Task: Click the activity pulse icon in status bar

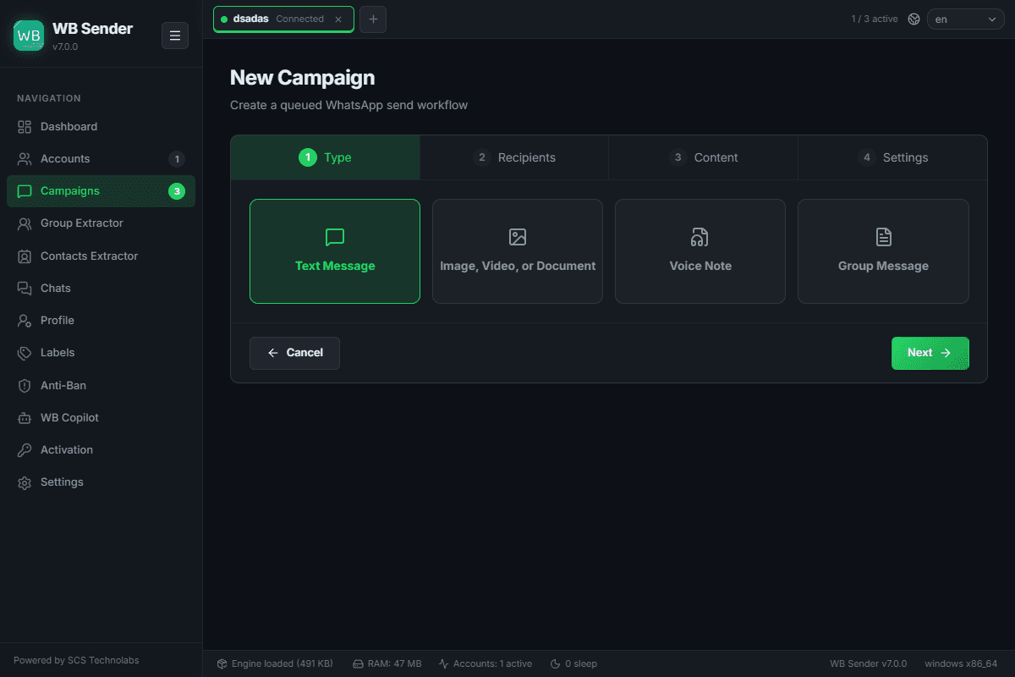Action: 444,663
